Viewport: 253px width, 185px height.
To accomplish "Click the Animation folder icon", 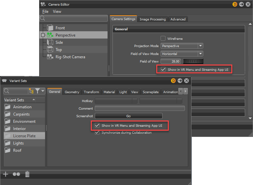I will tap(8, 107).
